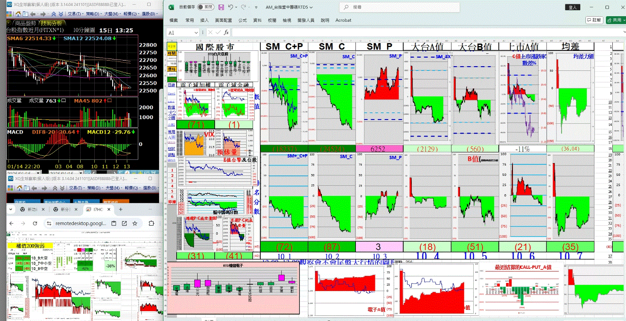This screenshot has height=321, width=626.
Task: Go back in the Chrome browser
Action: 11,223
